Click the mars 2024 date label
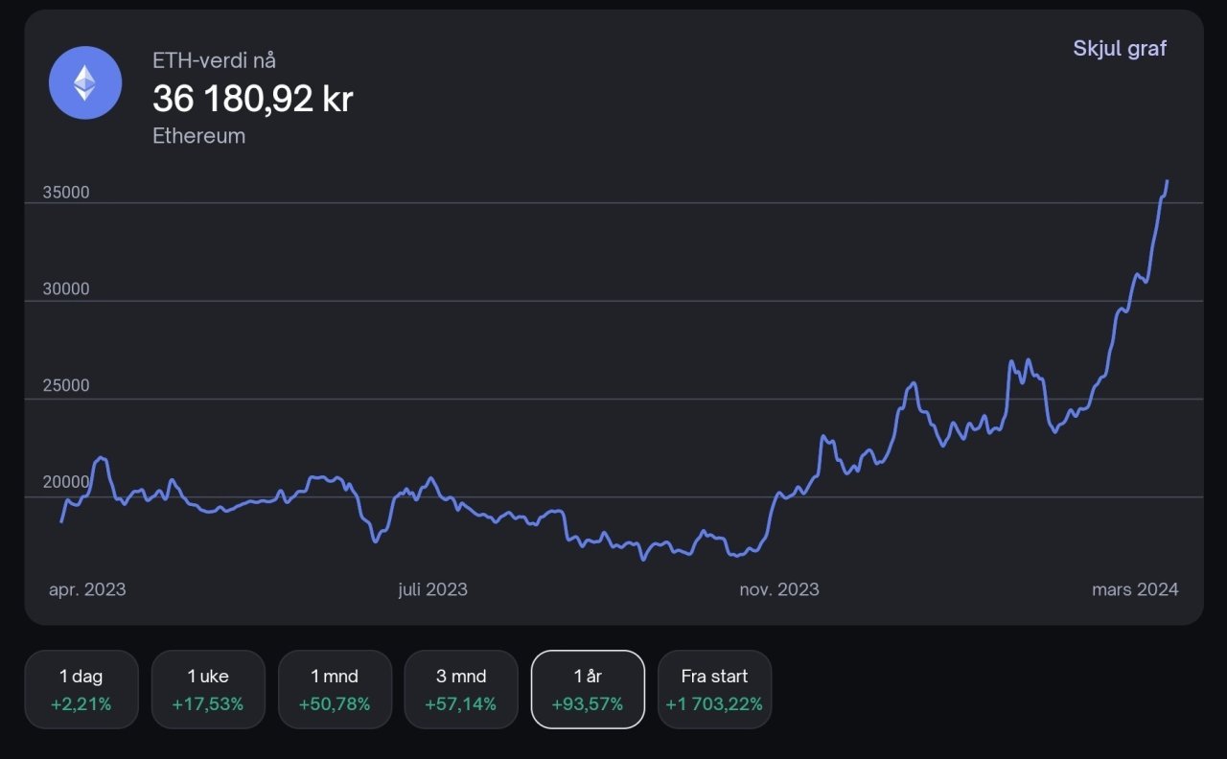 click(1135, 589)
